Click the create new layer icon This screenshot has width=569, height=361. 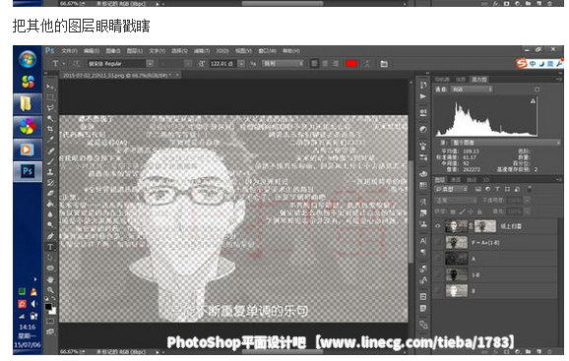point(538,351)
